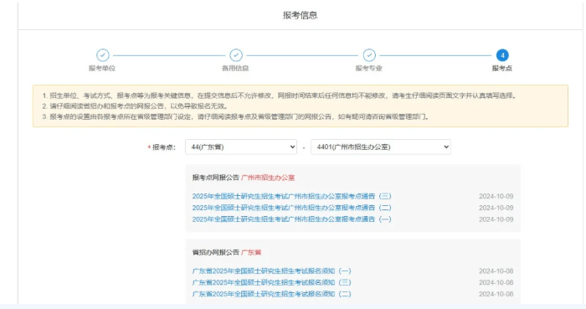Select the 备用信息 step label
The height and width of the screenshot is (309, 586).
[x=235, y=69]
